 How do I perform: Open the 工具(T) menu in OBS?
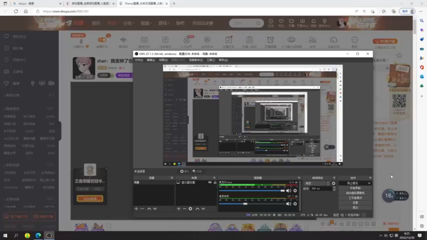[x=210, y=60]
